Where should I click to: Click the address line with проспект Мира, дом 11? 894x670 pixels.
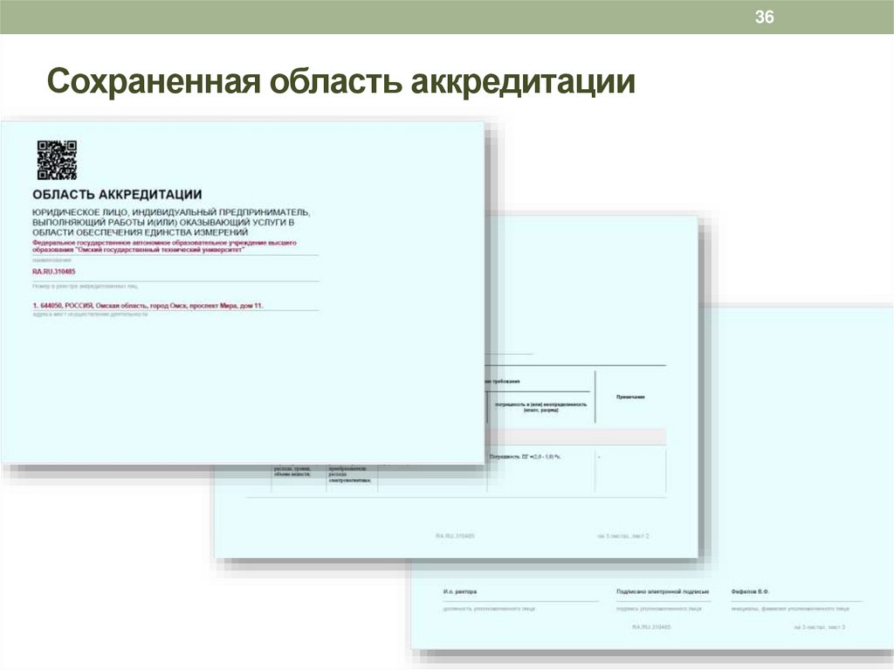pos(148,305)
